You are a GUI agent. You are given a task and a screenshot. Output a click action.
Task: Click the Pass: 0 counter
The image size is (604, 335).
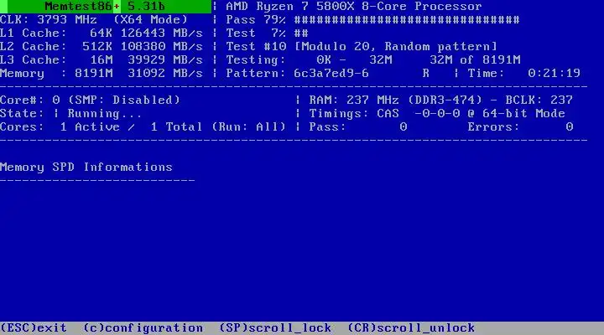click(x=358, y=127)
